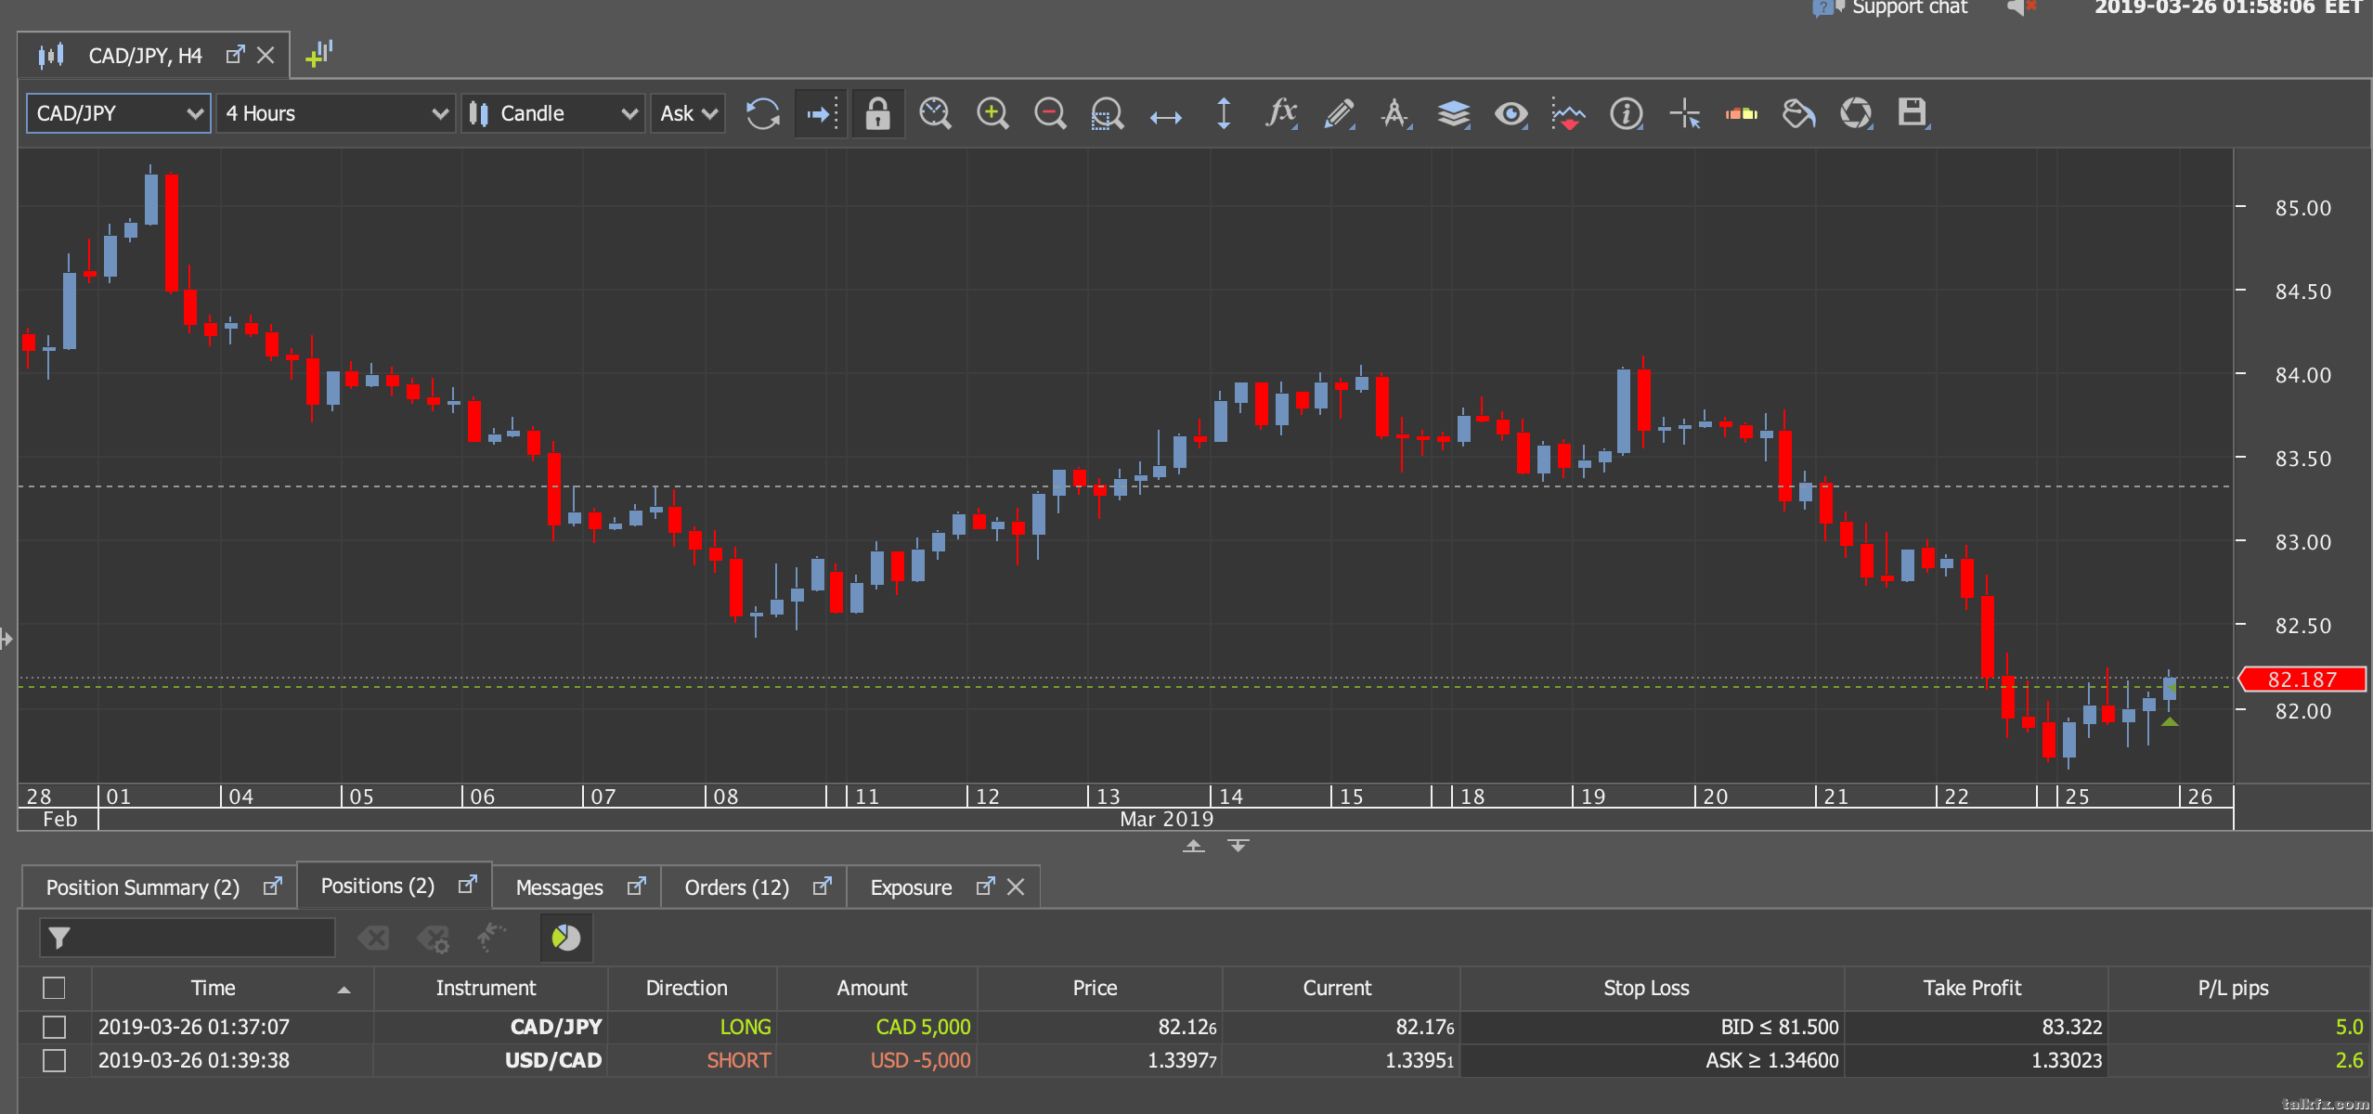This screenshot has width=2373, height=1114.
Task: Click the close selected position X icon
Action: (x=373, y=938)
